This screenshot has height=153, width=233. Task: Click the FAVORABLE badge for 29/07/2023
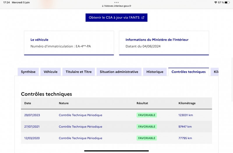click(147, 115)
